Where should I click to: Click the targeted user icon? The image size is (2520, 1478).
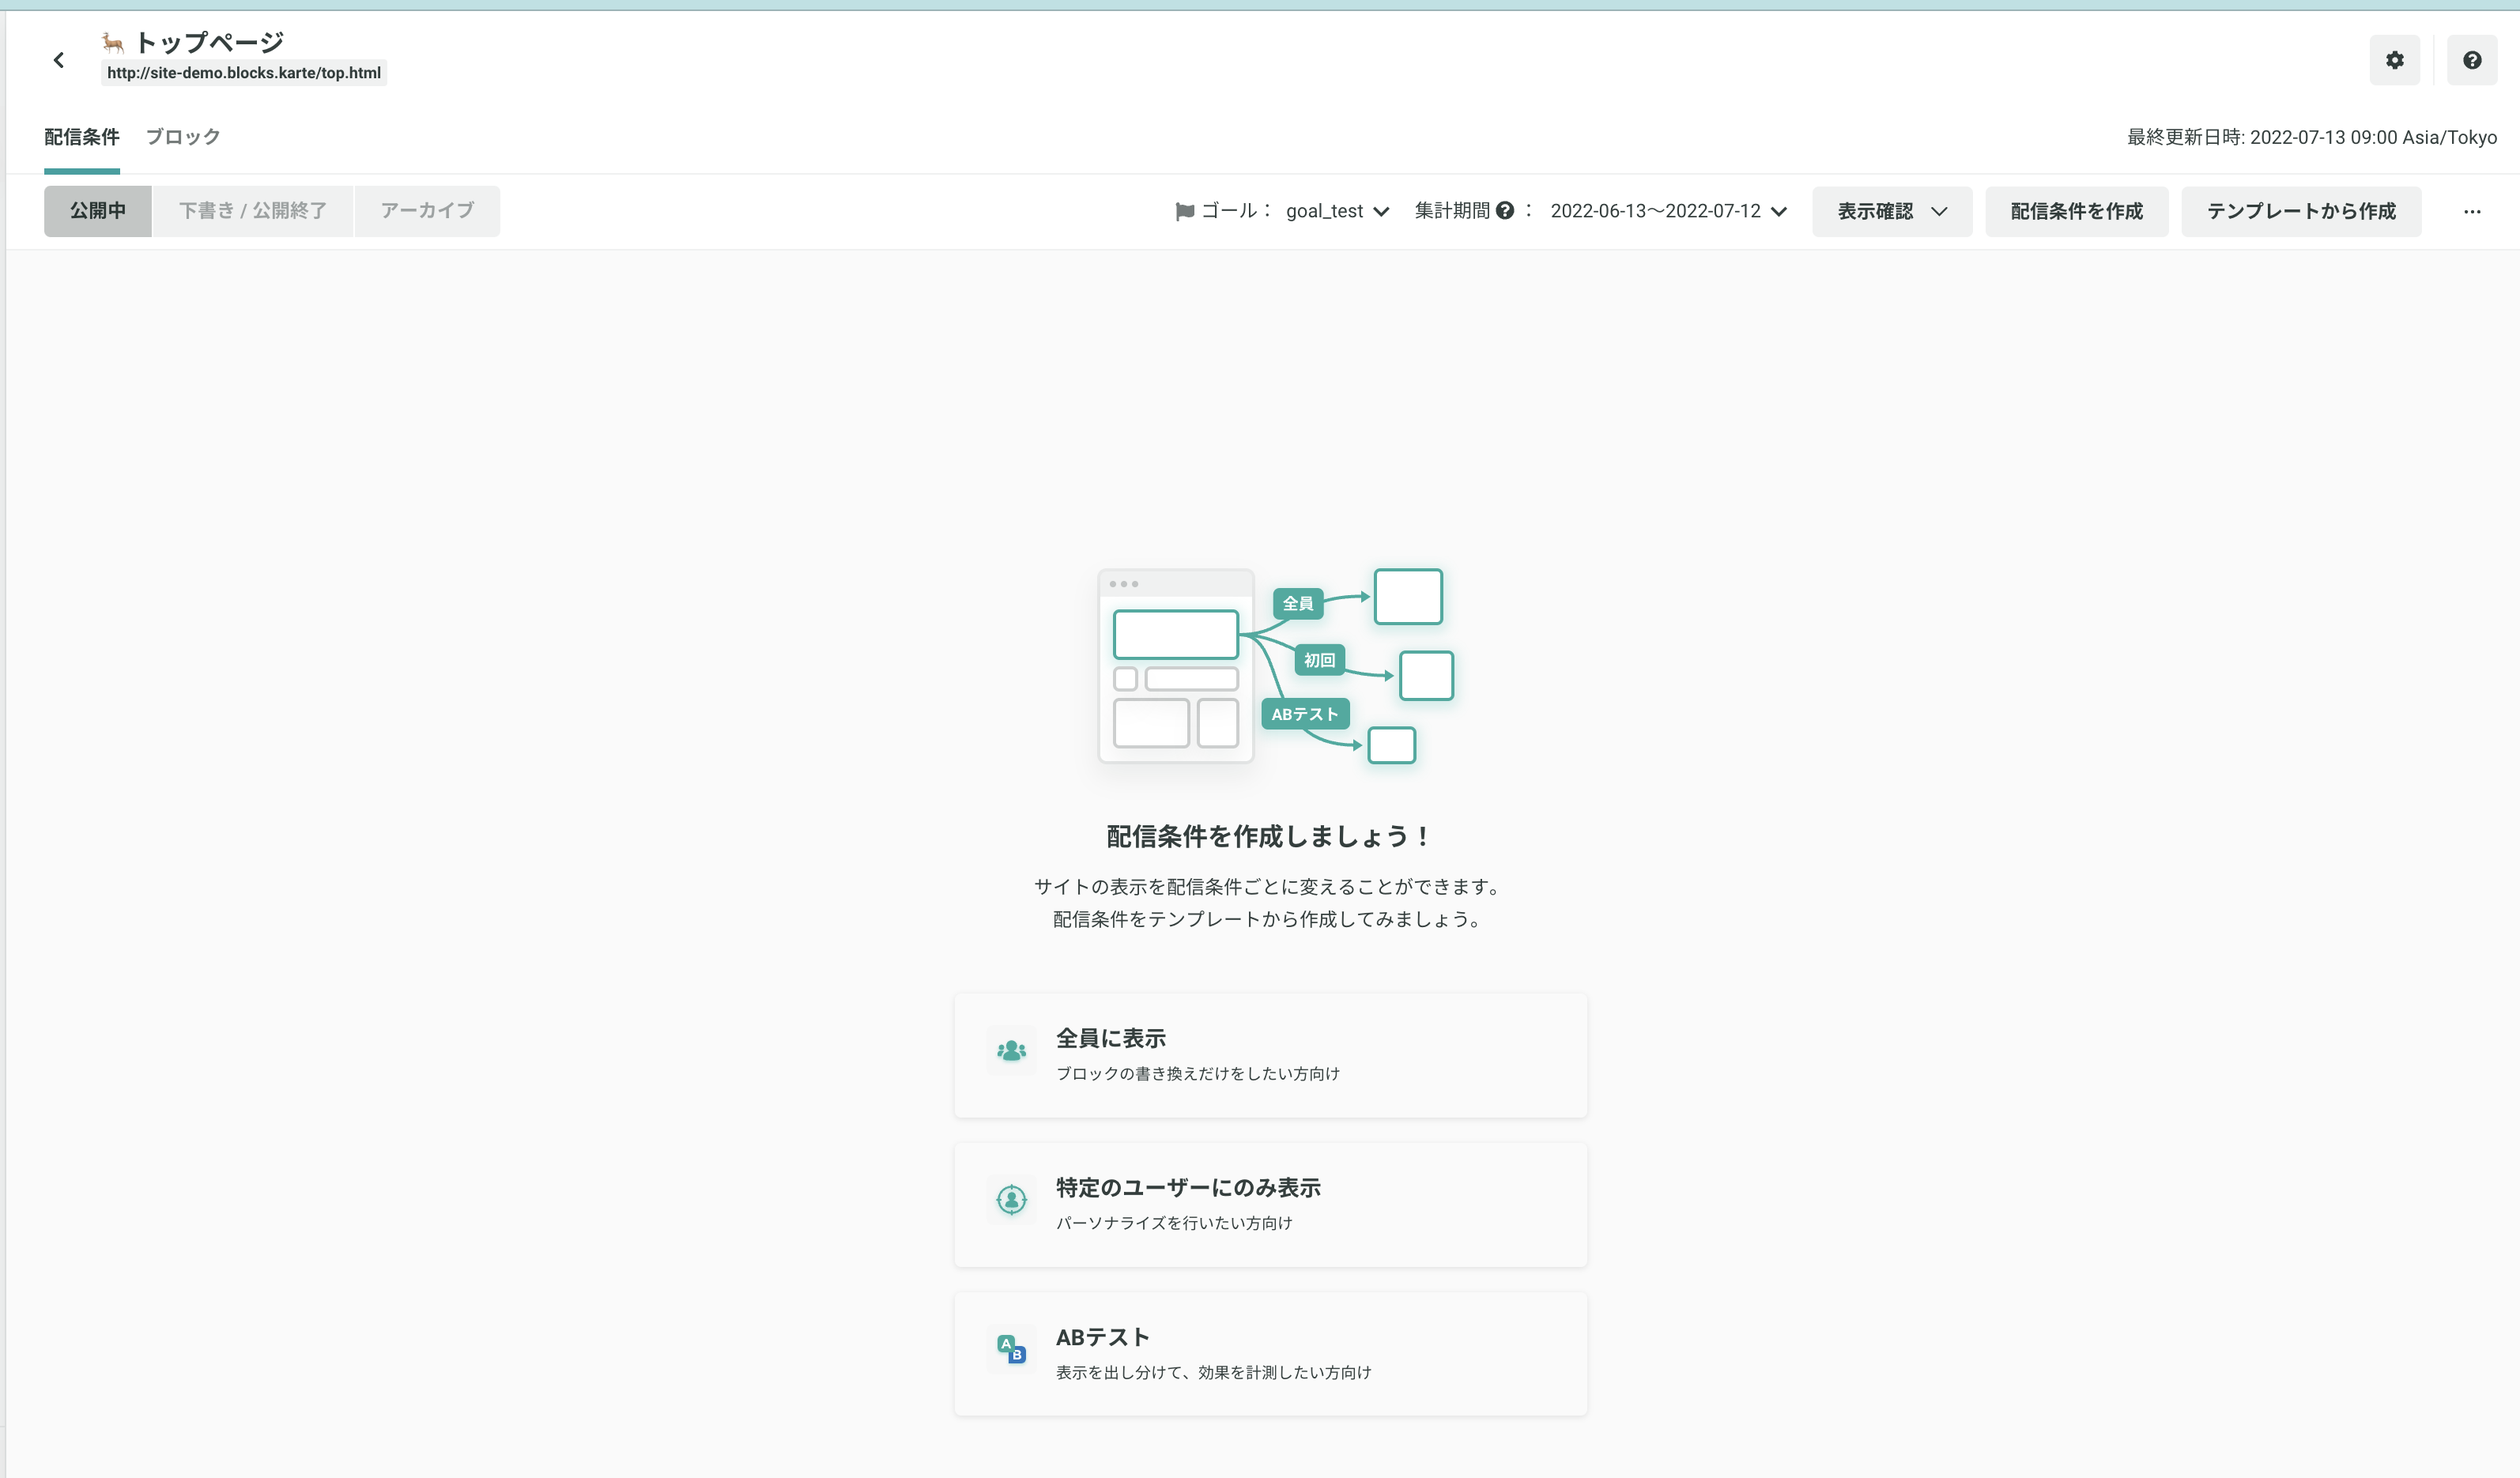pos(1011,1199)
